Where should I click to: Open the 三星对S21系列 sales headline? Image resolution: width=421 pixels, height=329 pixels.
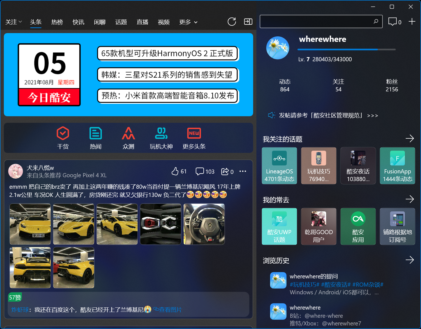tap(168, 75)
